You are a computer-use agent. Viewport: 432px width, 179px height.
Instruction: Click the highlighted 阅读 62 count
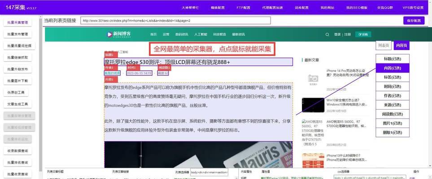click(163, 73)
